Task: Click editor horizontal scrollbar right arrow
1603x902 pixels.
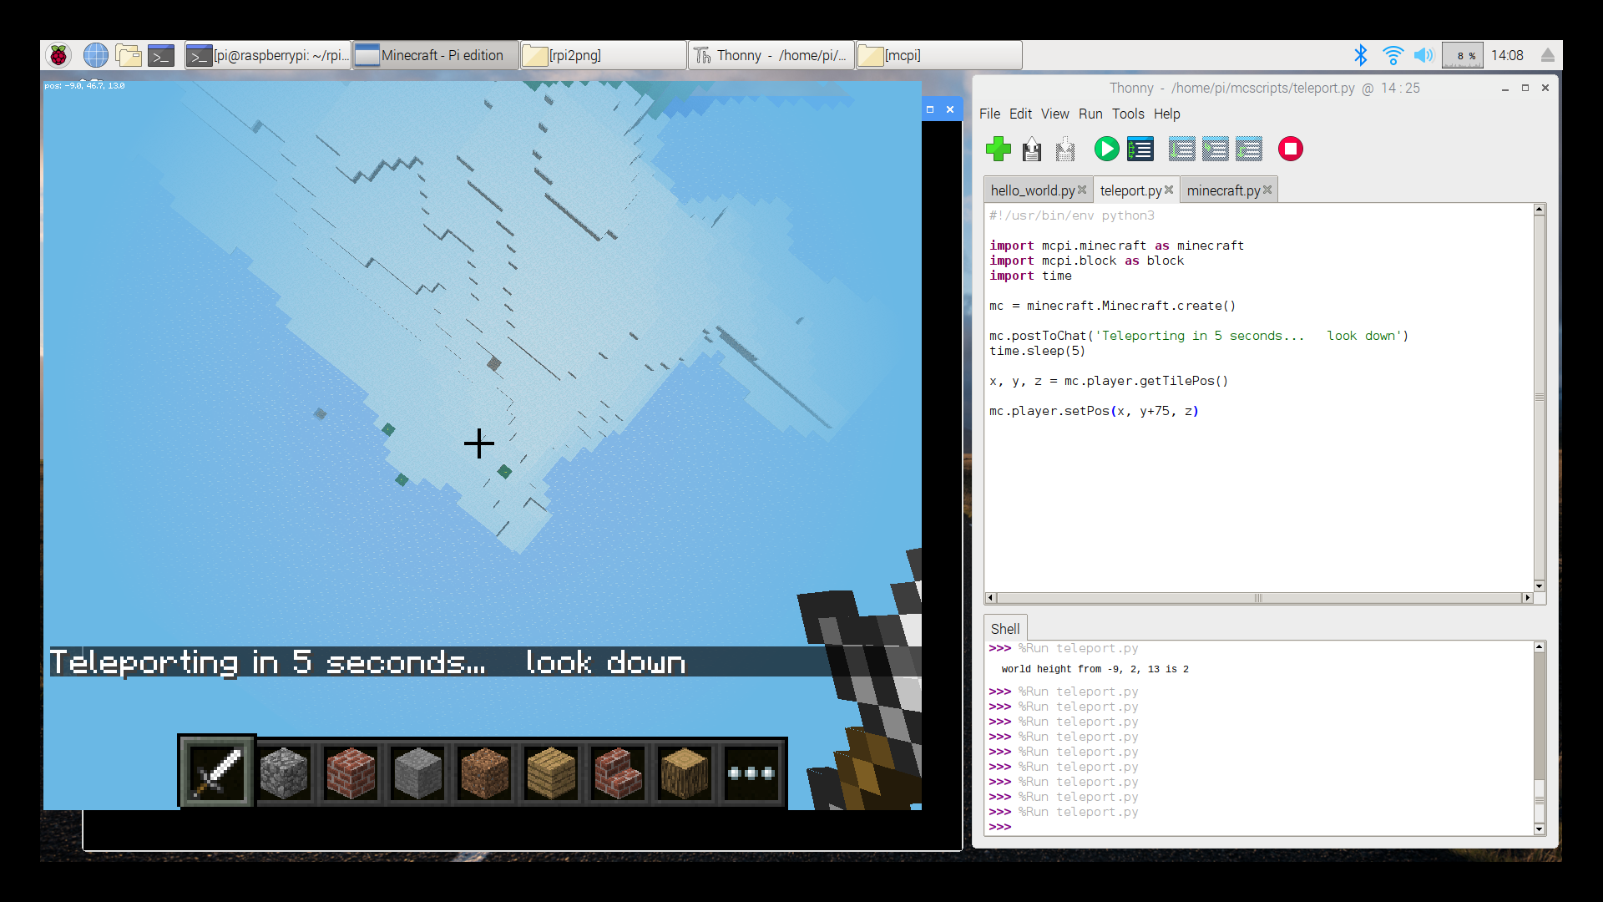Action: click(x=1527, y=598)
